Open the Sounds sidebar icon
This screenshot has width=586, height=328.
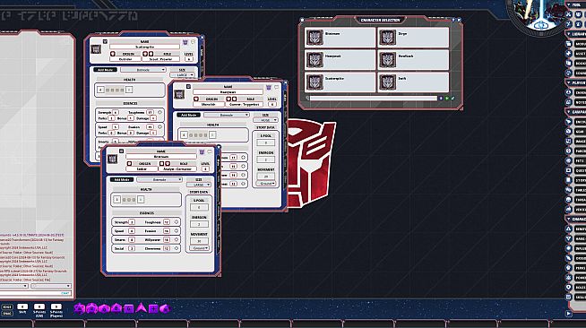tap(569, 73)
